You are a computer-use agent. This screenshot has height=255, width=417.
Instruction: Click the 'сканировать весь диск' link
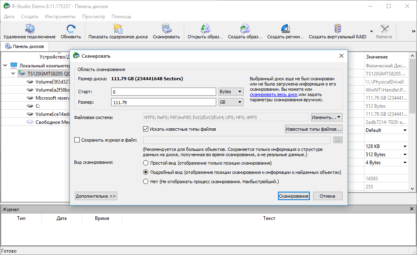pos(274,94)
